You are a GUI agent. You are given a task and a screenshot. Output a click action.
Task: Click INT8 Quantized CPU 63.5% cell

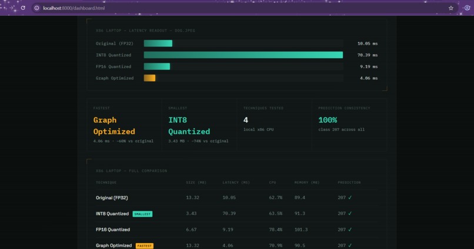tap(275, 213)
